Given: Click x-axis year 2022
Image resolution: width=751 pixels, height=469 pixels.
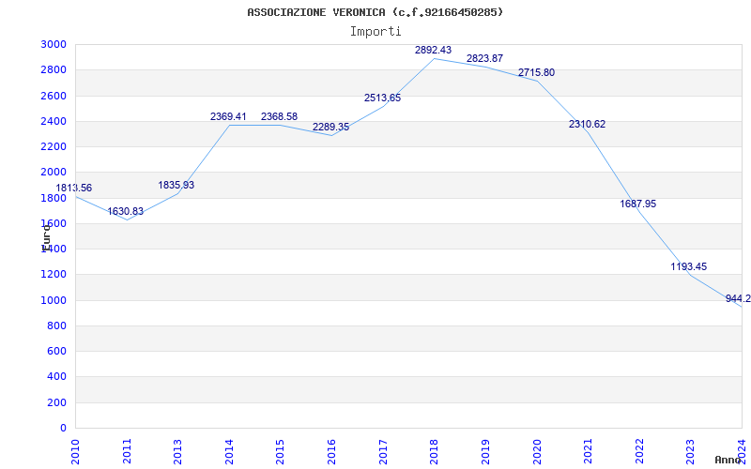Looking at the screenshot, I should [x=639, y=452].
